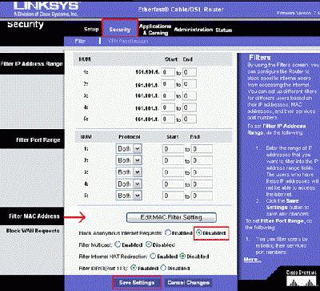Open protocol dropdown for port range 5
Viewport: 320px width, 291px height.
tap(129, 196)
